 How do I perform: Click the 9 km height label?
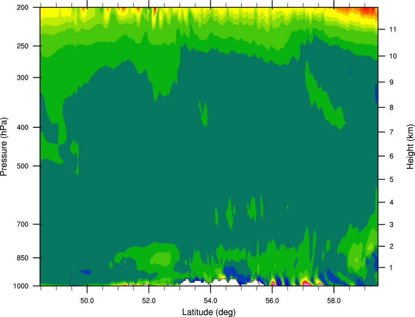[391, 82]
